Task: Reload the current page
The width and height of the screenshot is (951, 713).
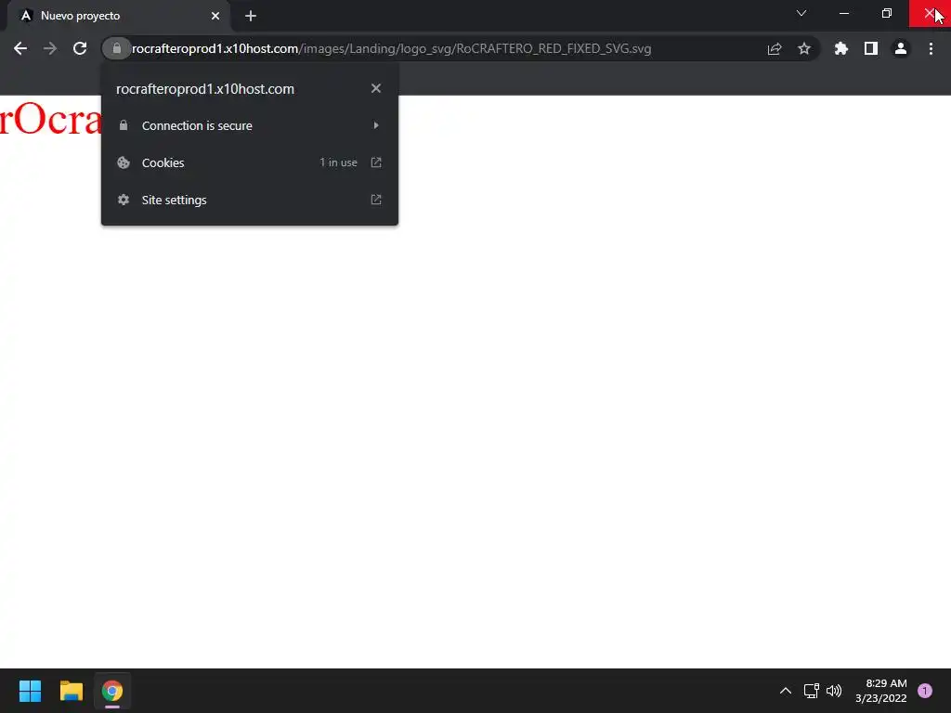Action: (x=80, y=48)
